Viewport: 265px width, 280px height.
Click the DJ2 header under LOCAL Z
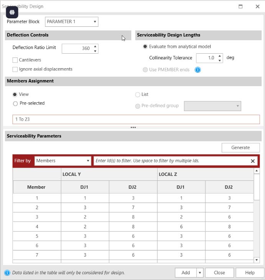tap(229, 187)
